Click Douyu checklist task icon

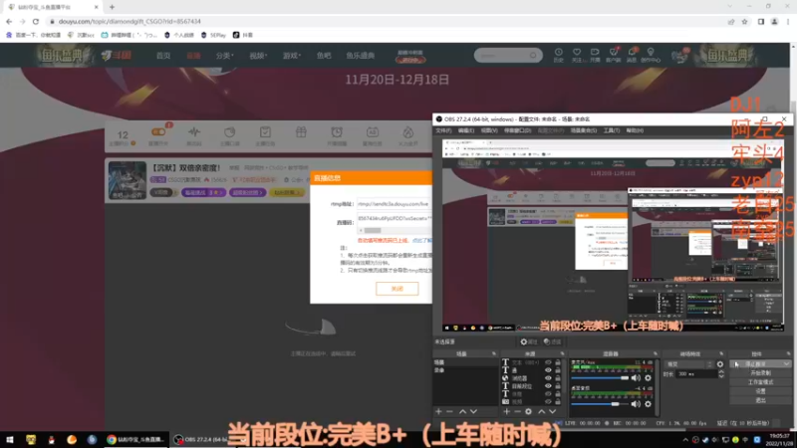(265, 132)
